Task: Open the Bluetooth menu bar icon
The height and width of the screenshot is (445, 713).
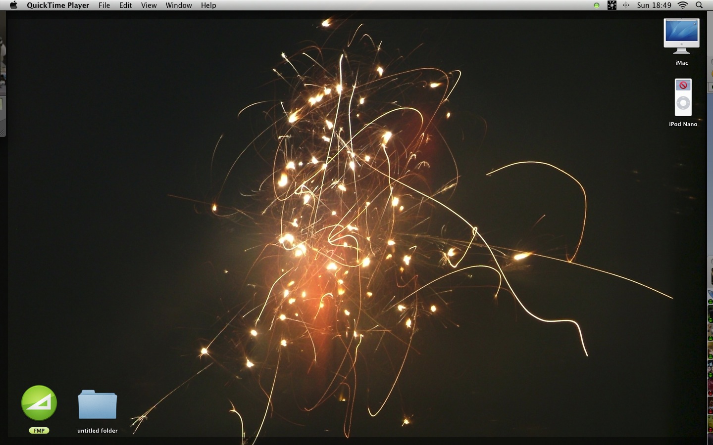Action: tap(626, 5)
